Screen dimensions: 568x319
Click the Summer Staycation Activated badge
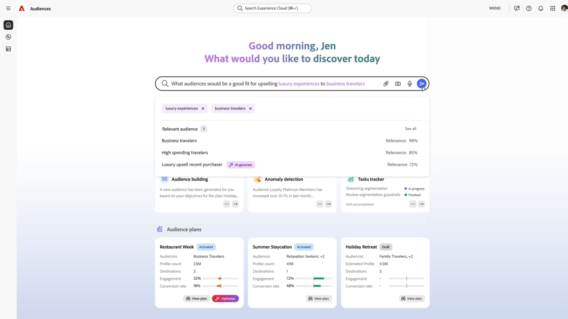pos(304,247)
